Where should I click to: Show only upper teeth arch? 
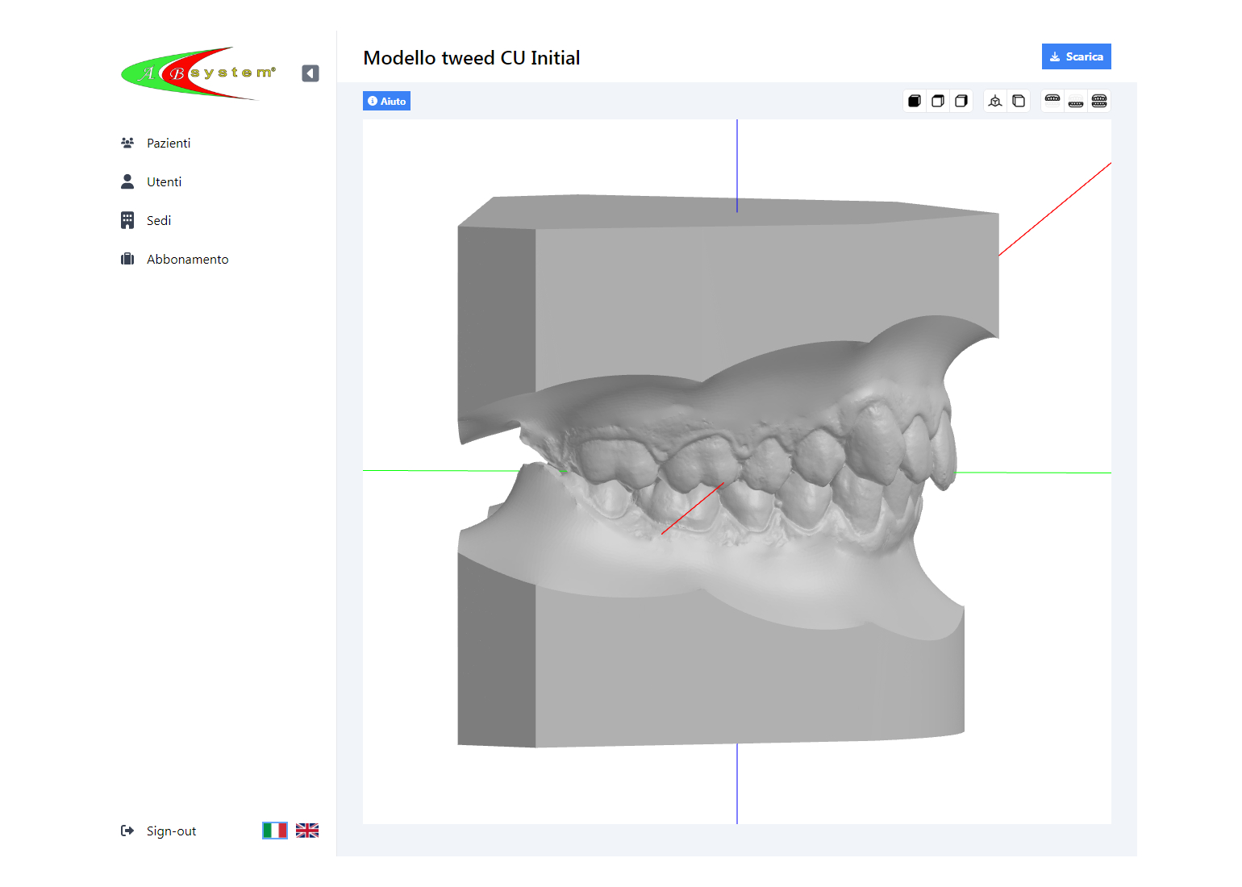[x=1052, y=101]
